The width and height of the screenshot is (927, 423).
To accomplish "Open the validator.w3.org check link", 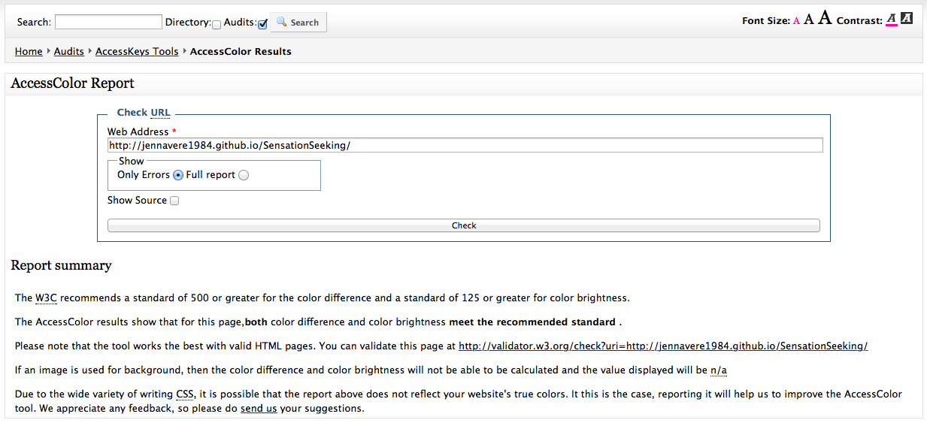I will pos(663,346).
